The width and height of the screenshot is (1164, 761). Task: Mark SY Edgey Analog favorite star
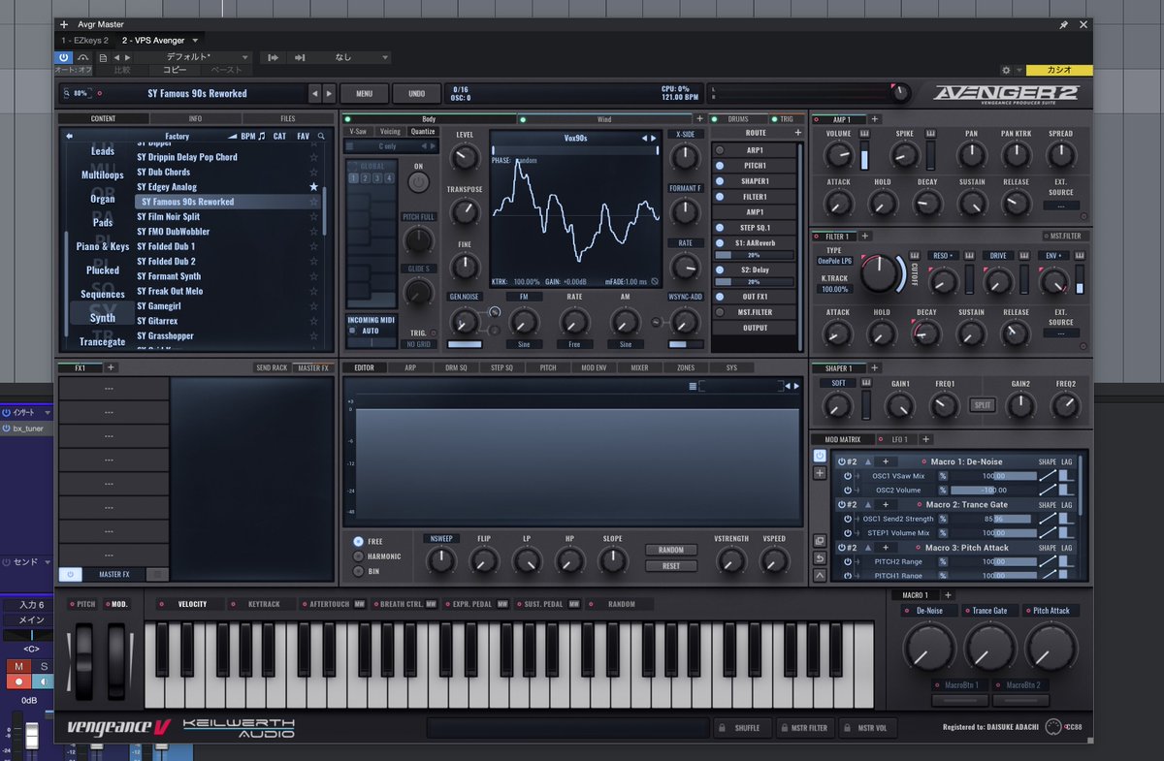pyautogui.click(x=313, y=186)
